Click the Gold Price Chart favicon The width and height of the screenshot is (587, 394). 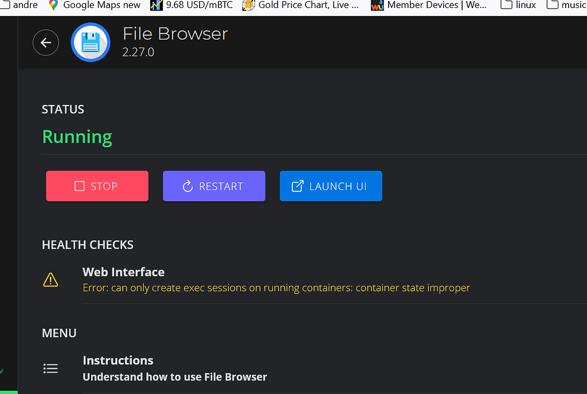pyautogui.click(x=249, y=5)
